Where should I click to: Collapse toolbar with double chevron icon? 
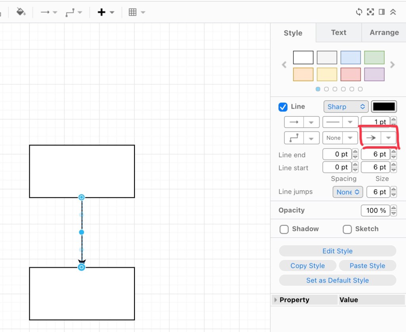393,12
